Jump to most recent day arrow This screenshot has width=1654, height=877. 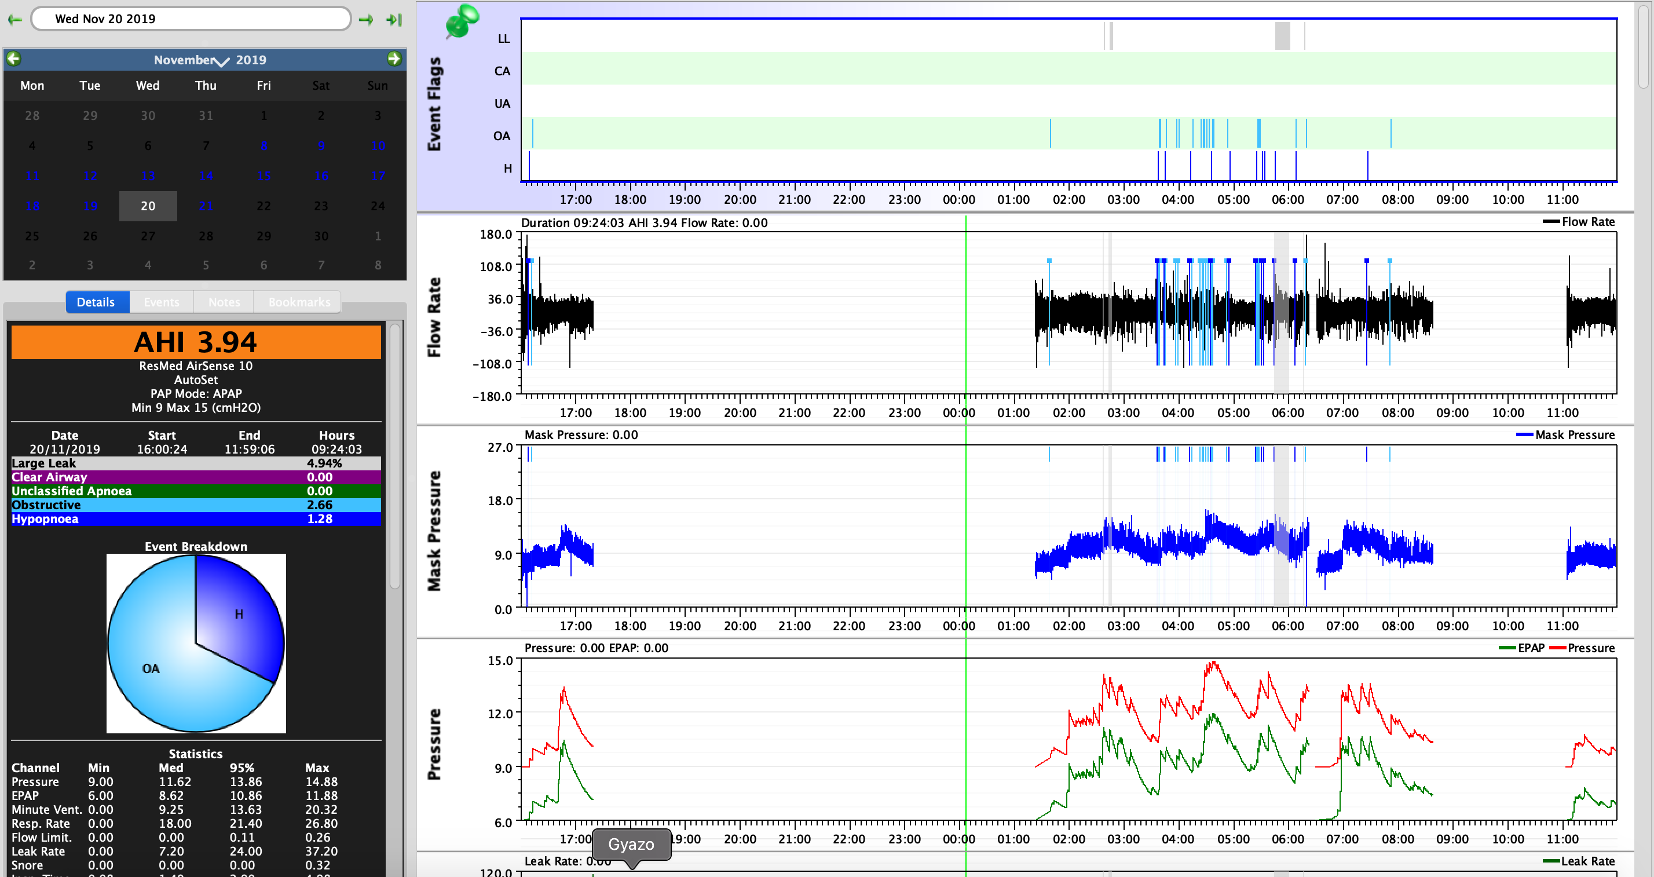click(394, 19)
